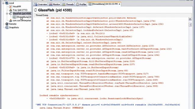Screen dimensions: 195x109
Task: Click the Monitor tab chart icon
Action: (x=51, y=4)
